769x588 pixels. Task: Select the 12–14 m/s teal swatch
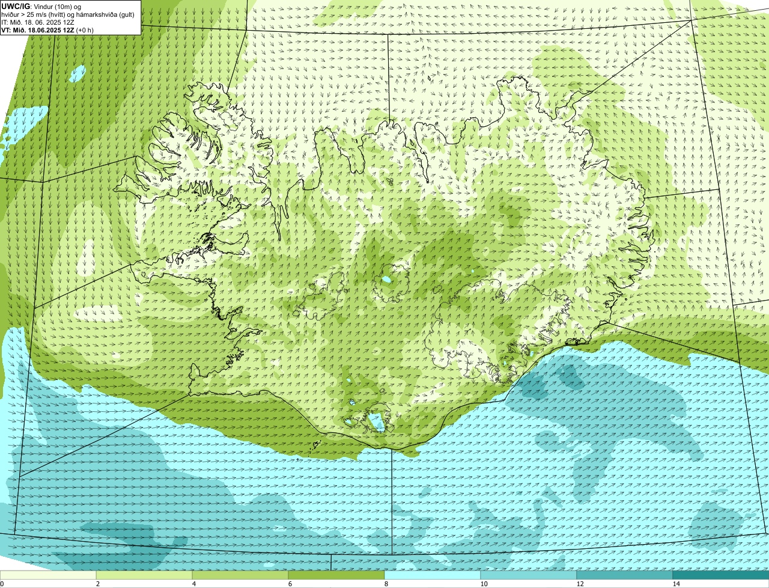pos(625,575)
